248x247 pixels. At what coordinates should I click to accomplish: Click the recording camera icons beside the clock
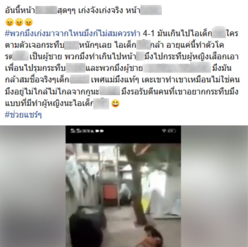[x=100, y=131]
